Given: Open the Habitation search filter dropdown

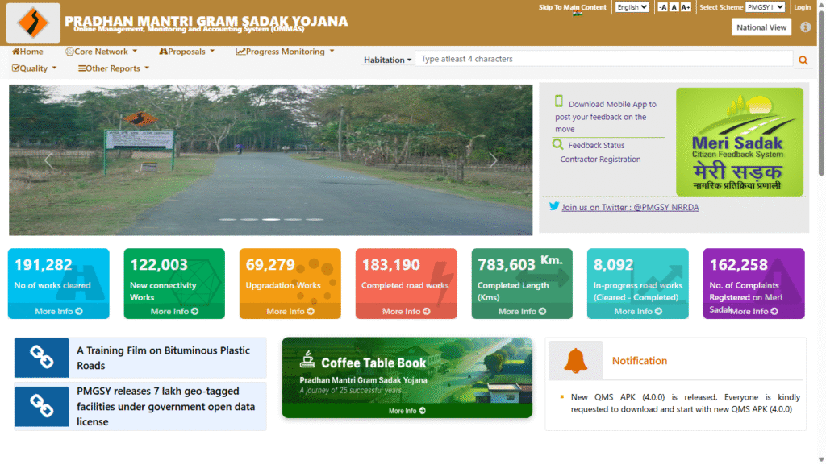Looking at the screenshot, I should (x=386, y=59).
